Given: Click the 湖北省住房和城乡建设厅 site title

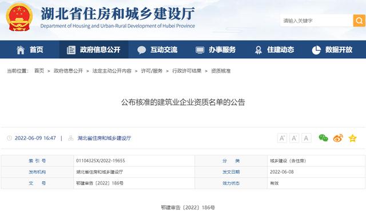Looking at the screenshot, I should click(x=118, y=14).
